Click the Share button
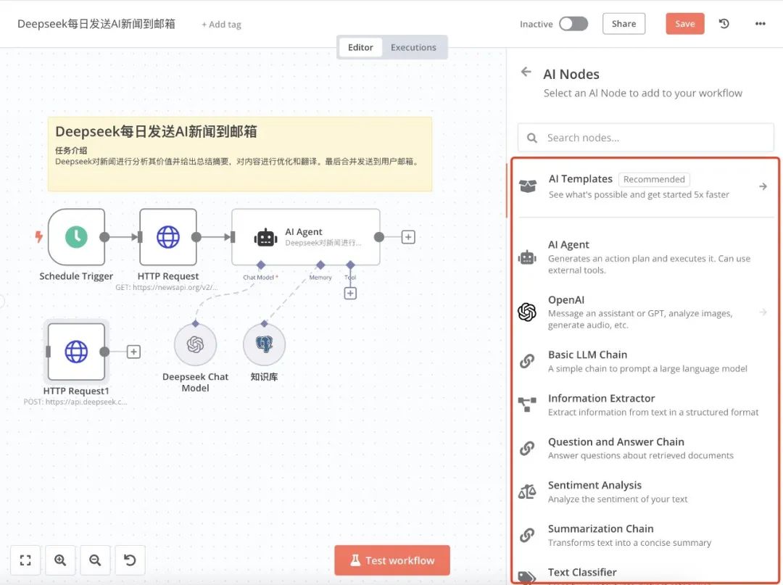Image resolution: width=783 pixels, height=585 pixels. (x=623, y=23)
